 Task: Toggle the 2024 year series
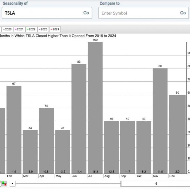pos(55,29)
